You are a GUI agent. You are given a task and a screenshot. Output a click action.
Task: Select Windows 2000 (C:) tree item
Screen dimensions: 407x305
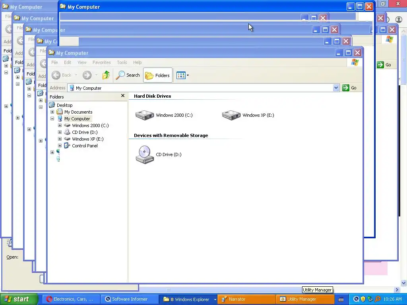pos(90,125)
